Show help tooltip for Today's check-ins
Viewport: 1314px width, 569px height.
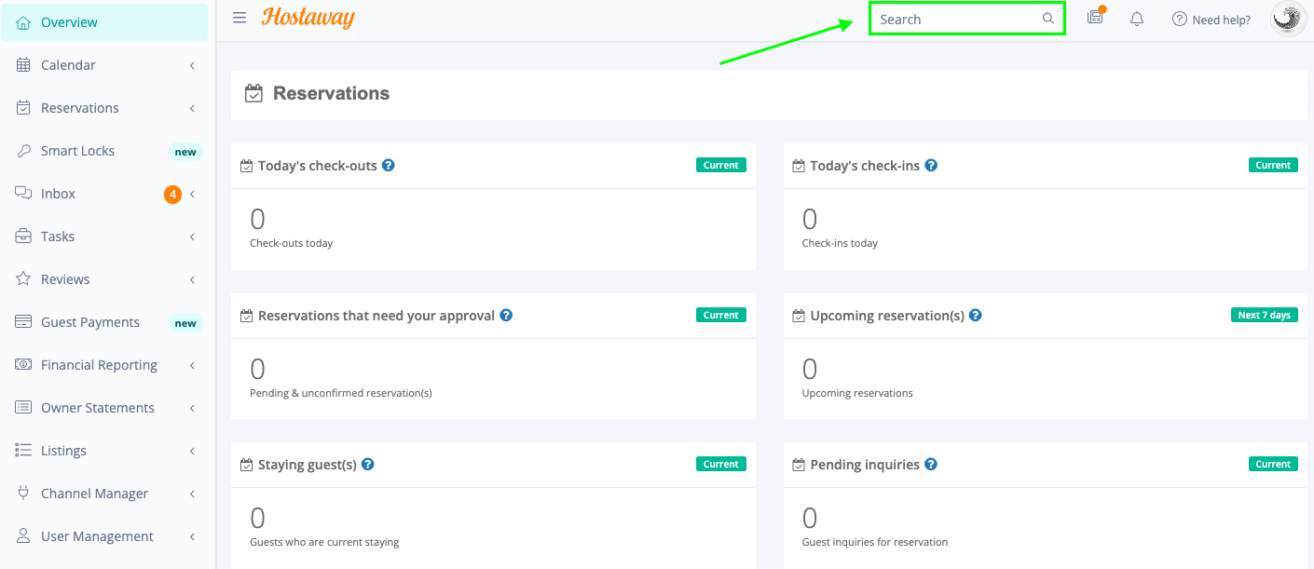tap(931, 166)
